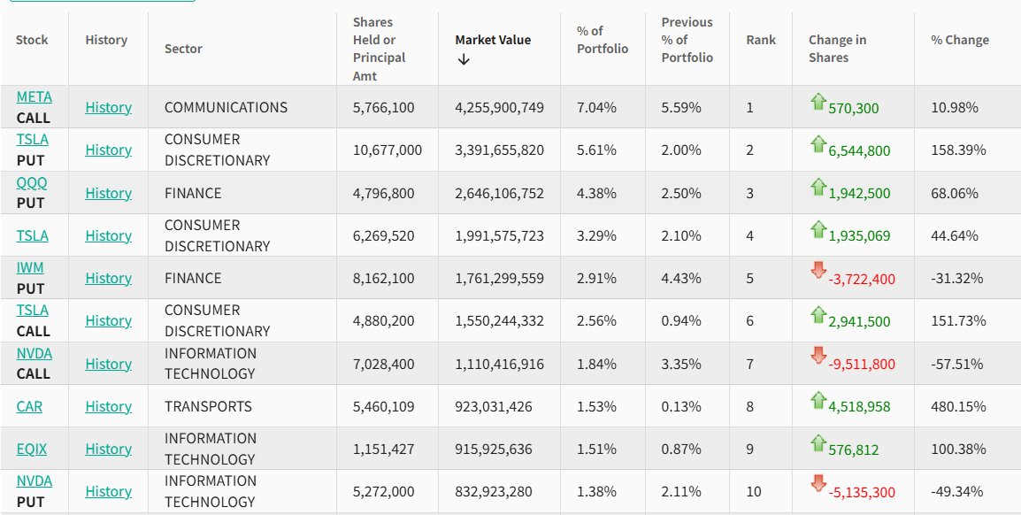This screenshot has height=515, width=1021.
Task: Sort table by Rank column header
Action: pyautogui.click(x=760, y=40)
